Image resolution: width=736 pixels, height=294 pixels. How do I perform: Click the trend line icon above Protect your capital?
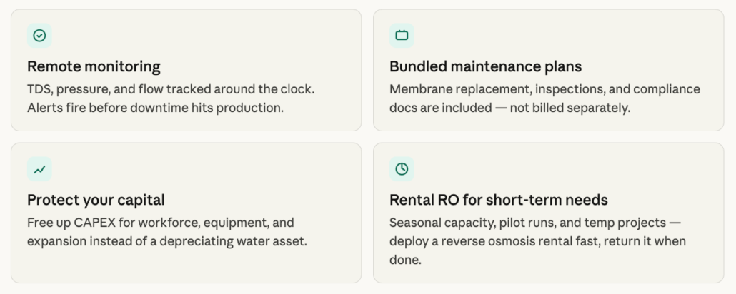(40, 169)
